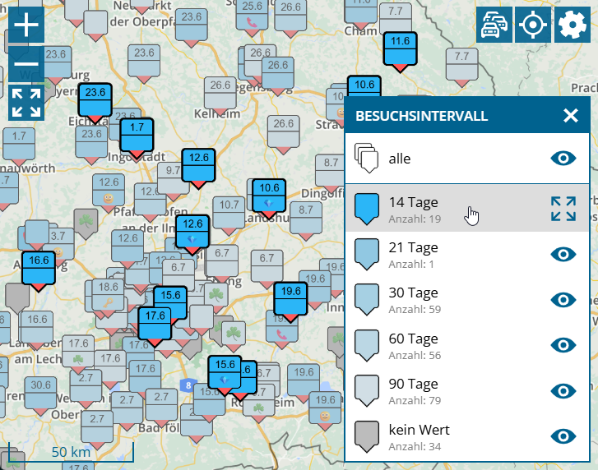Close the Besuchsintervall panel
598x470 pixels.
[x=571, y=115]
